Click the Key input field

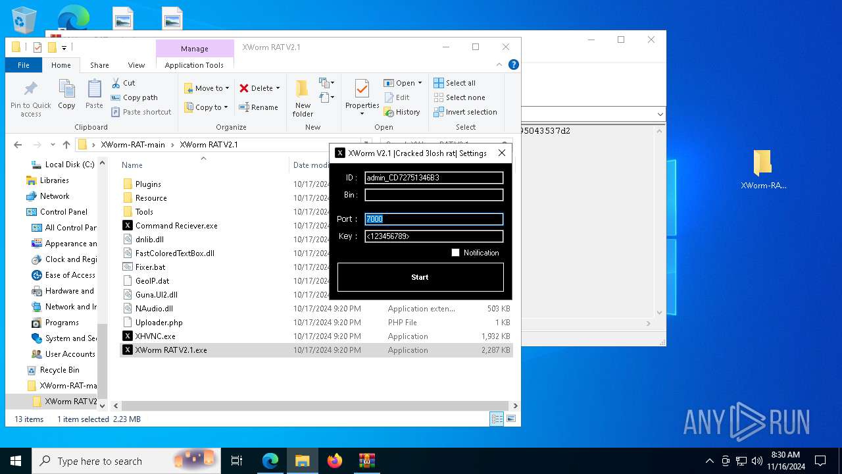pyautogui.click(x=434, y=236)
